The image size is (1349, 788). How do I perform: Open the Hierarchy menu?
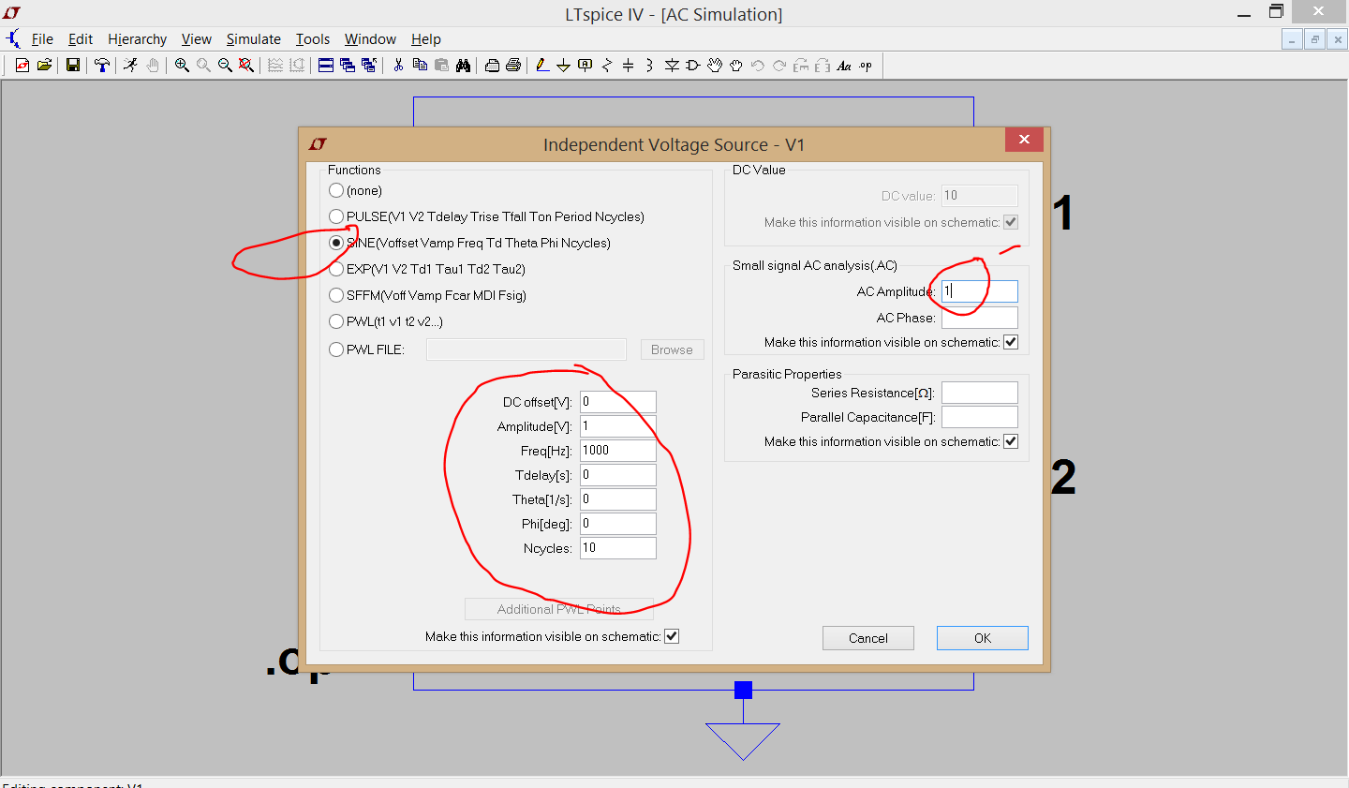coord(137,39)
